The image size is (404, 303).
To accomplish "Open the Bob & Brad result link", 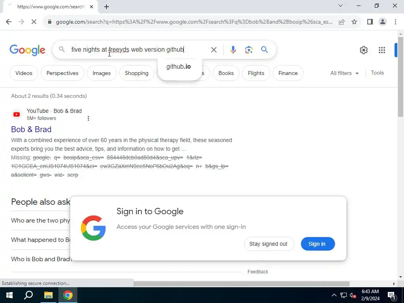I will click(x=31, y=129).
